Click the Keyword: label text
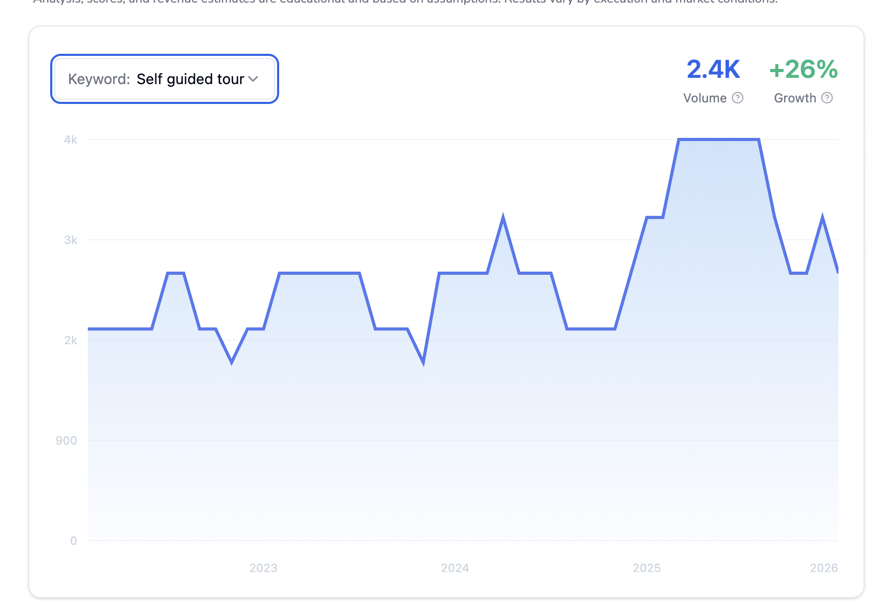Screen dimensions: 873x607 99,79
